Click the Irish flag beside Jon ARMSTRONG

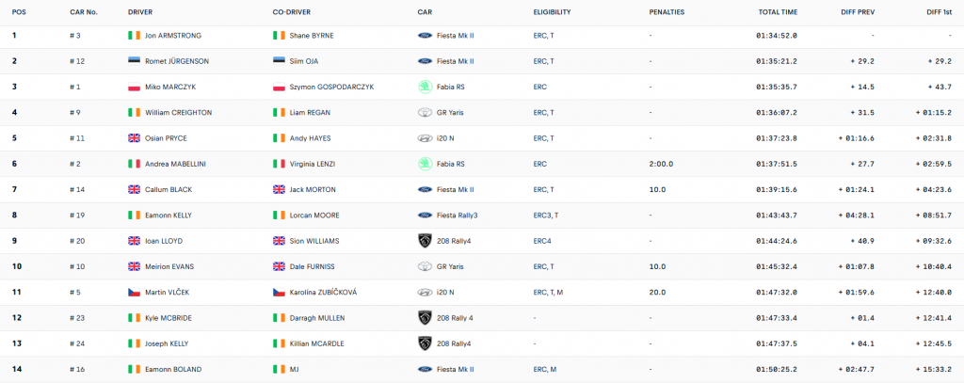(134, 36)
